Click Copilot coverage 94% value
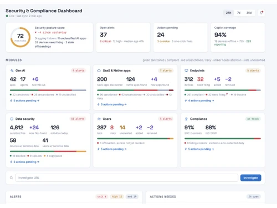277x208 pixels. tap(220, 35)
